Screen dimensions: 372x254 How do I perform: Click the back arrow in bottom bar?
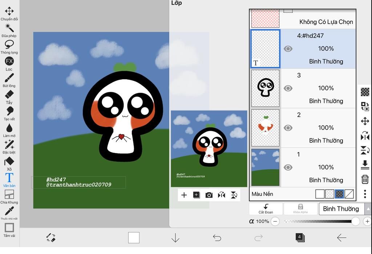(341, 238)
